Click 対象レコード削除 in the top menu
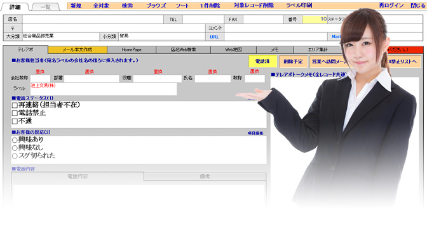Screen dimensions: 427x236 pos(254,6)
